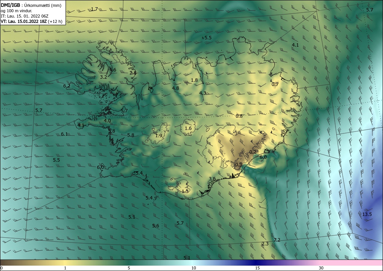
Task: Click the 0.8 value on the map
Action: (x=239, y=116)
